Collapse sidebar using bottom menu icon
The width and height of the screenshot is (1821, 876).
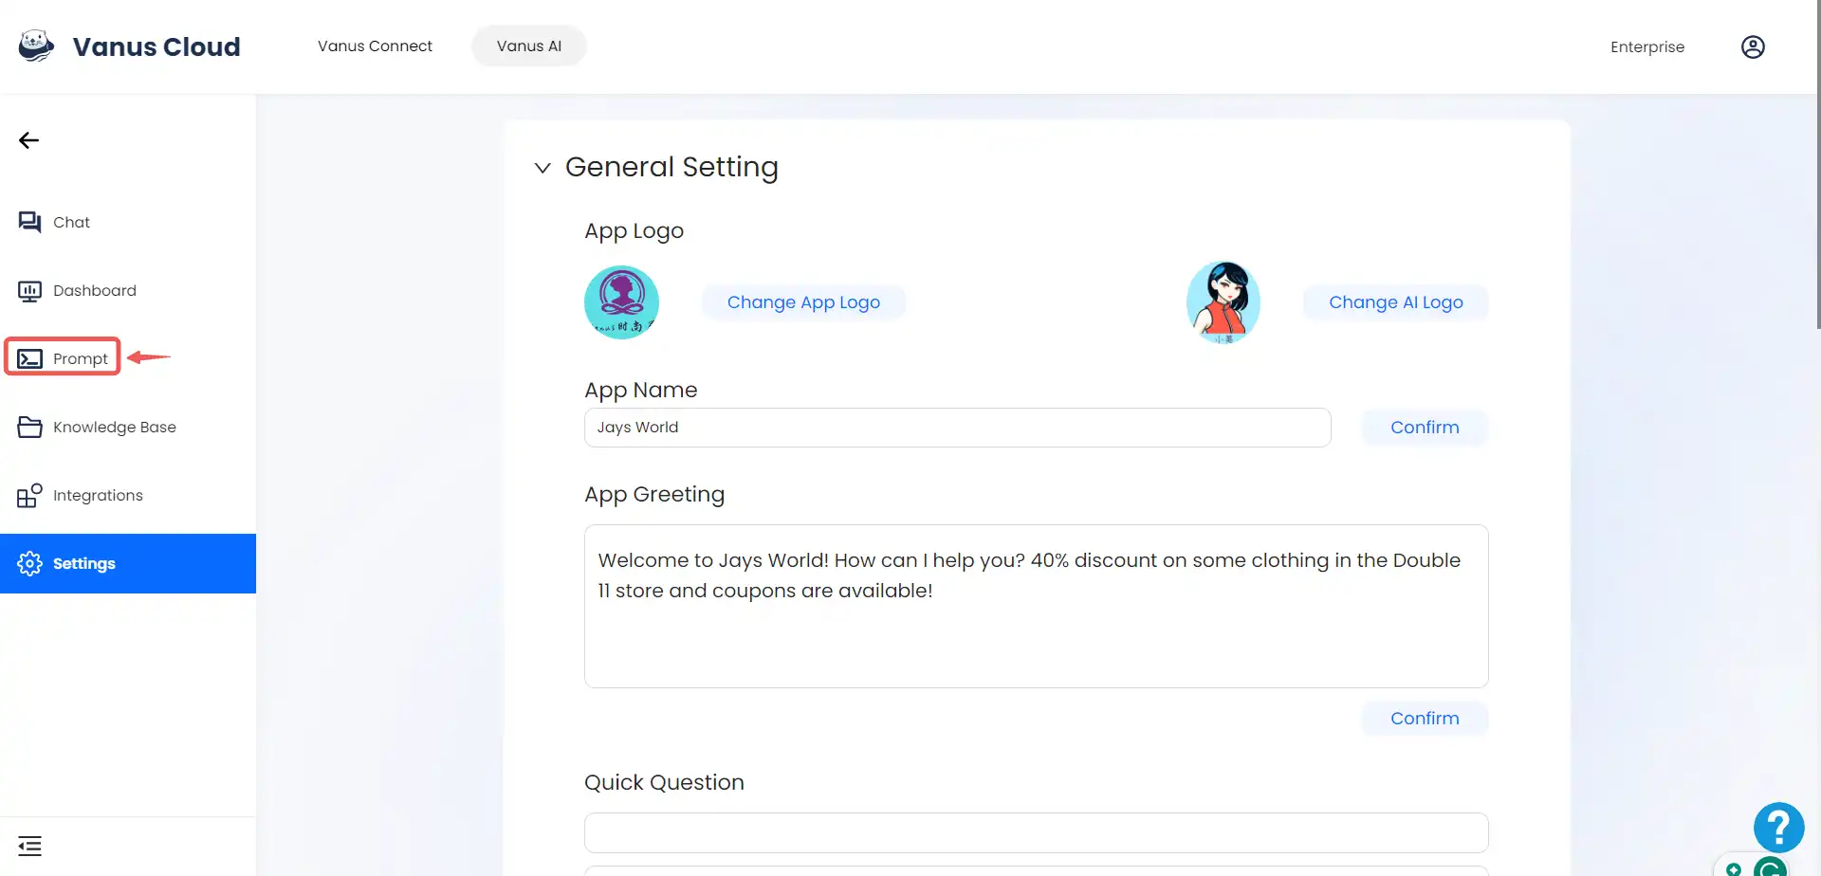click(29, 846)
